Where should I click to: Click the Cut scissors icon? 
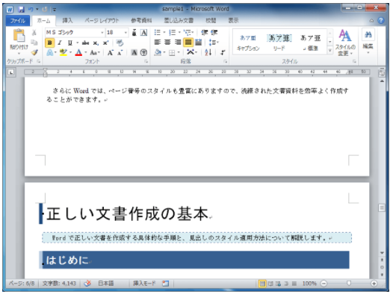(x=34, y=33)
